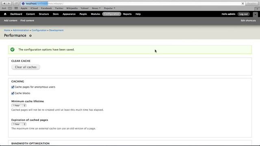Select the Configuration admin menu

click(x=112, y=14)
